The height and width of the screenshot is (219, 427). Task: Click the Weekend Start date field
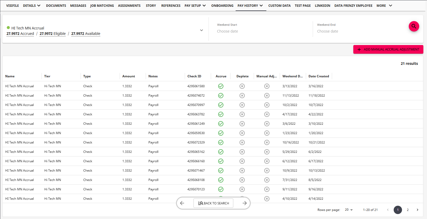(228, 31)
